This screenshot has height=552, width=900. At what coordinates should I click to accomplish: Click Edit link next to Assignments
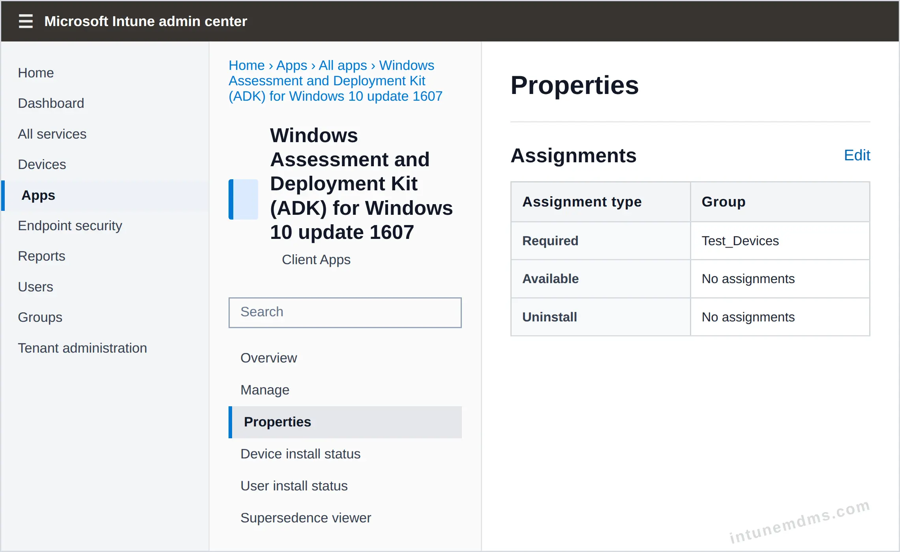click(857, 155)
